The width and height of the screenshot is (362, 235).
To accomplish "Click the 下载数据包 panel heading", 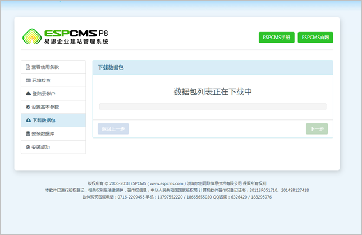I will pos(111,67).
